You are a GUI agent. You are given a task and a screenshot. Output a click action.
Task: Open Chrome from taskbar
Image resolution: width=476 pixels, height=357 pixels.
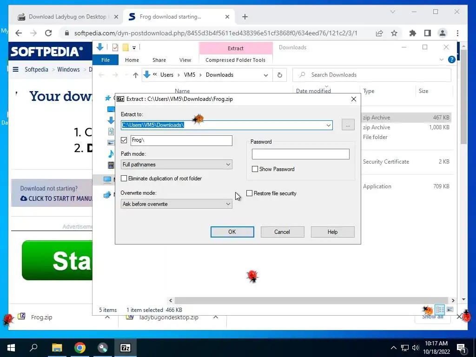point(80,348)
